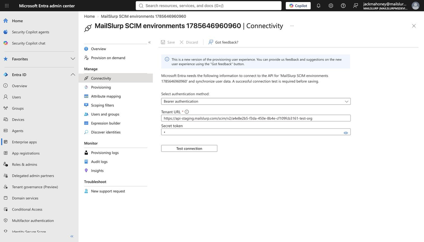
Task: Close the Connectivity blade
Action: 414,26
